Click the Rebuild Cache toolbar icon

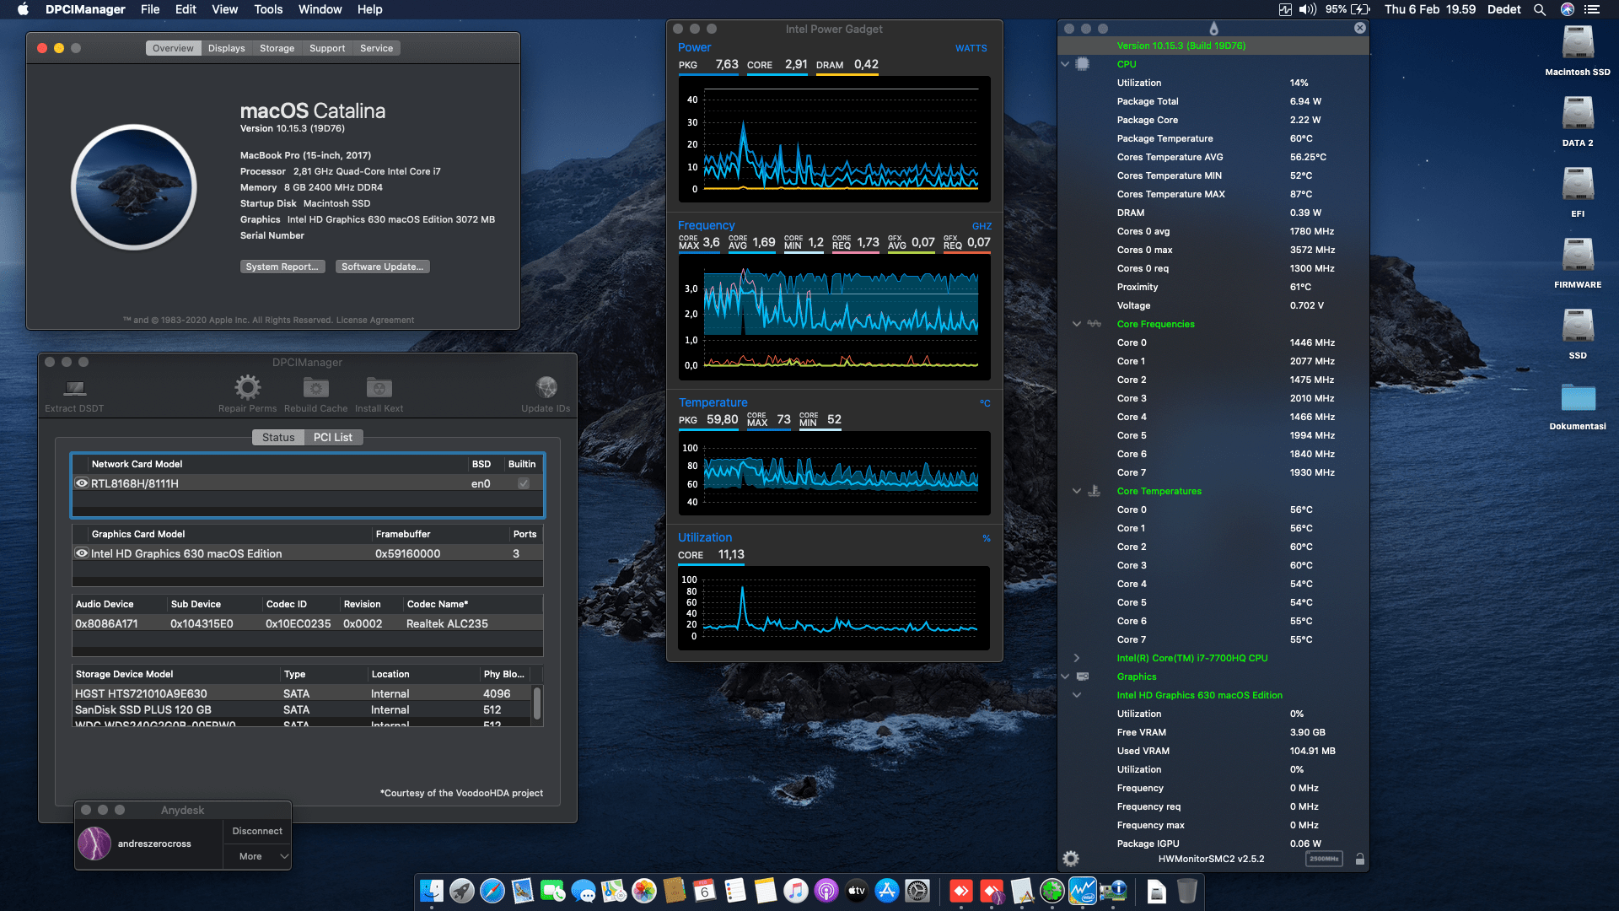pyautogui.click(x=316, y=387)
